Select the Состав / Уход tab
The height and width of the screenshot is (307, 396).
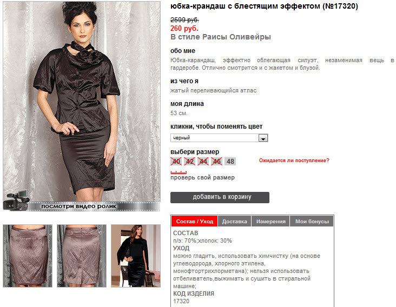pyautogui.click(x=194, y=221)
